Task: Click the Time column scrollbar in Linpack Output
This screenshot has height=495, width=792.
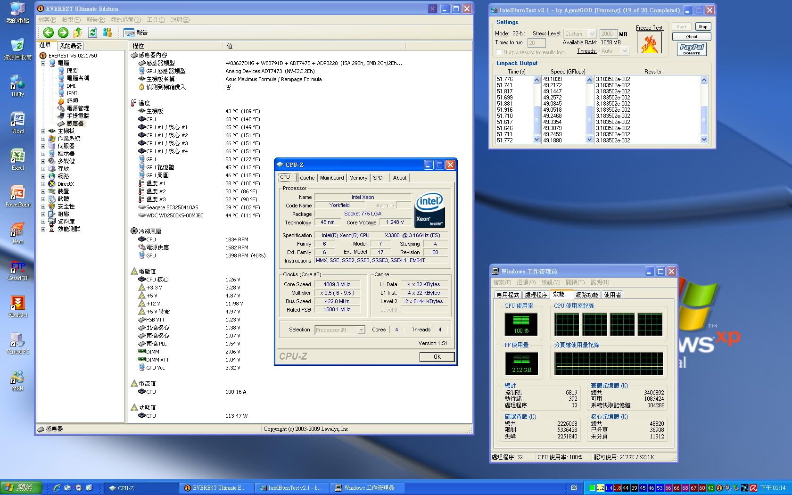Action: pyautogui.click(x=536, y=110)
